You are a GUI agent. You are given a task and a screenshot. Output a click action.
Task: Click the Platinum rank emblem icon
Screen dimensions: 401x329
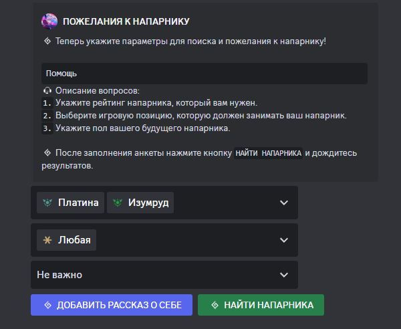[x=47, y=203]
